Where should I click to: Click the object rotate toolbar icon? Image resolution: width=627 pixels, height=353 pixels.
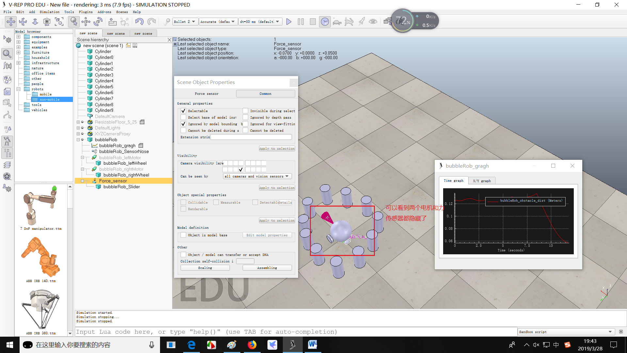coord(98,22)
